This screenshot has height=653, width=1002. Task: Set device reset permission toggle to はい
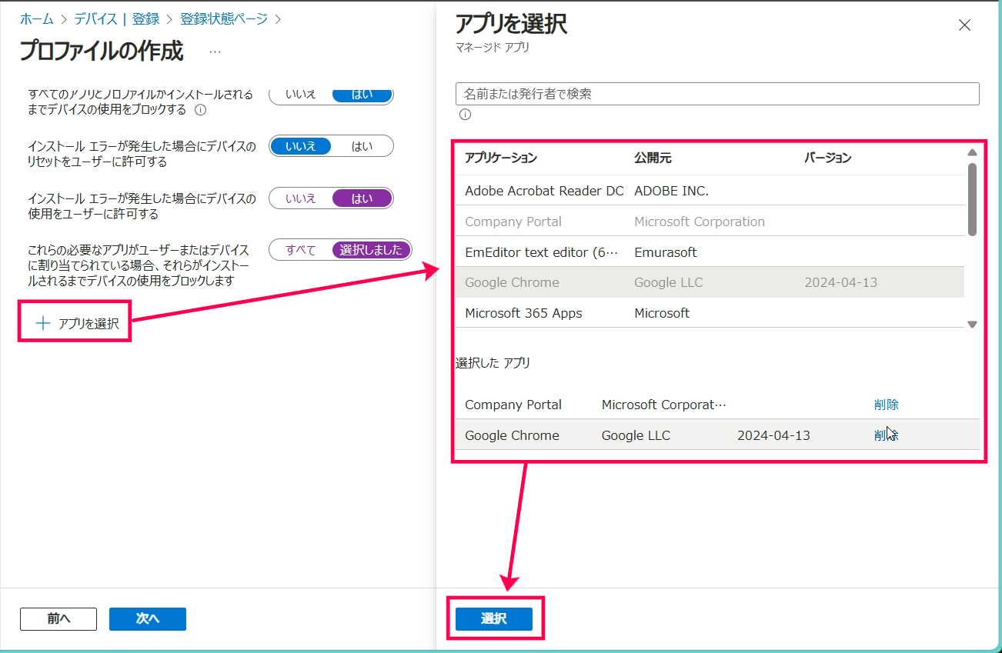[362, 146]
